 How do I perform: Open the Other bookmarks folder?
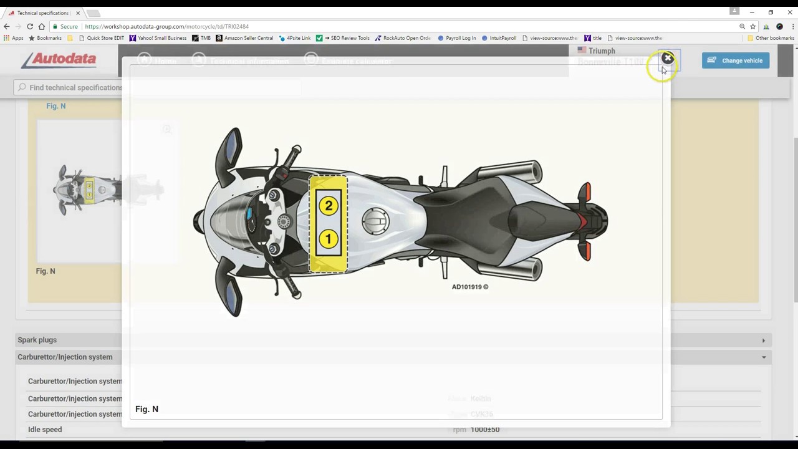(x=771, y=38)
